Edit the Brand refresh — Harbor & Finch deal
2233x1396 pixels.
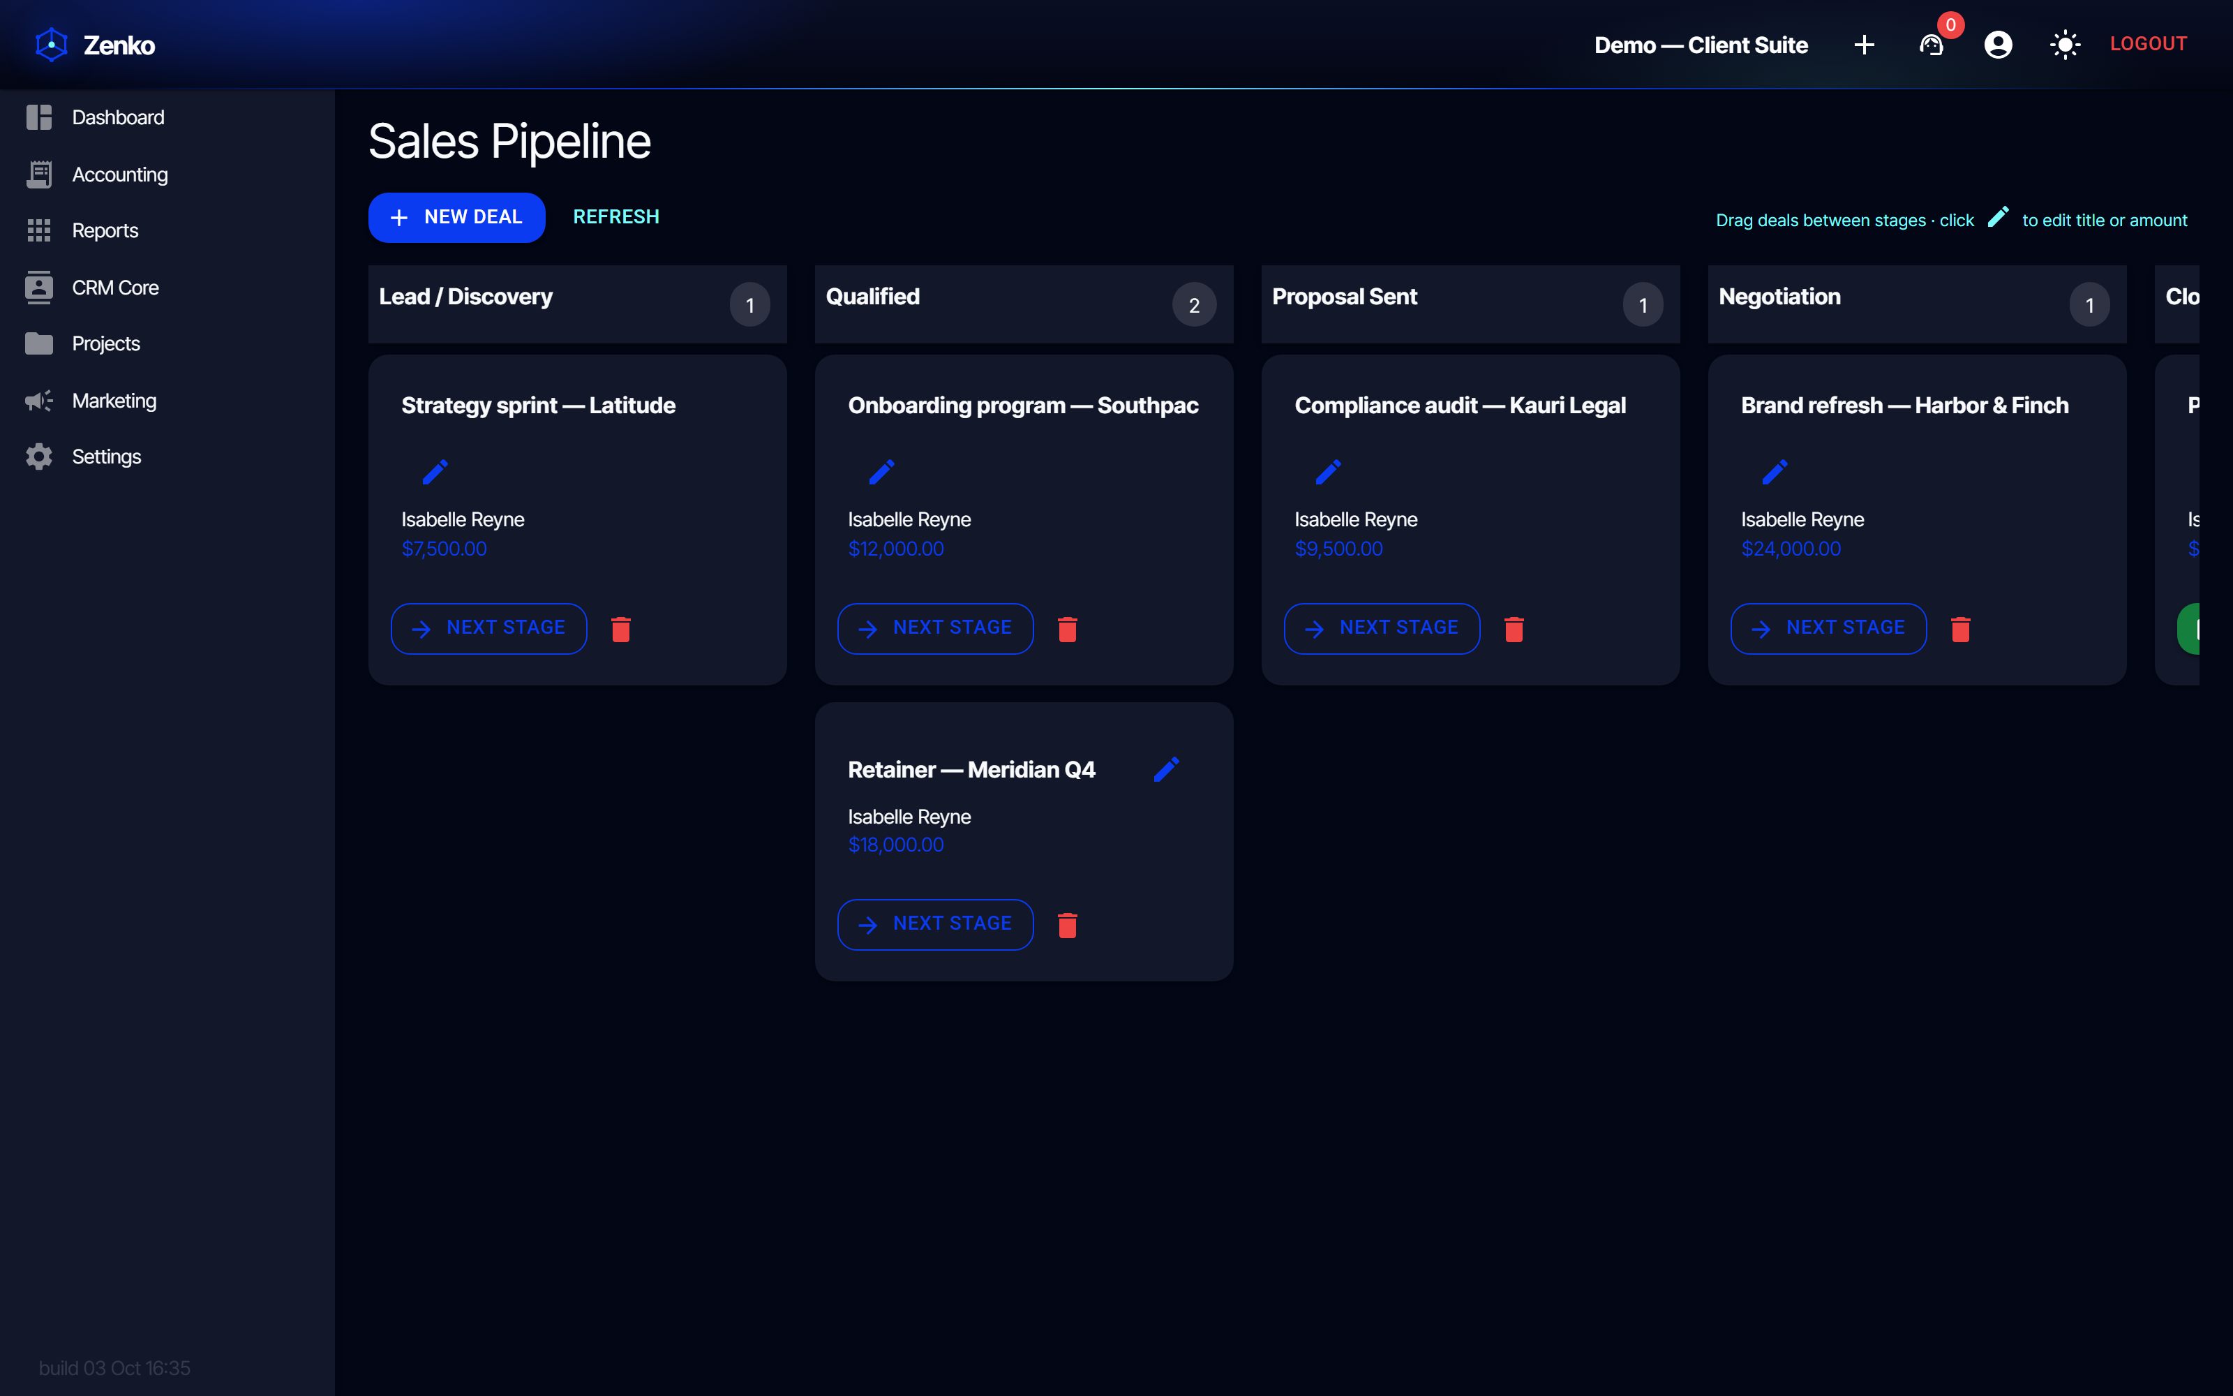1775,472
